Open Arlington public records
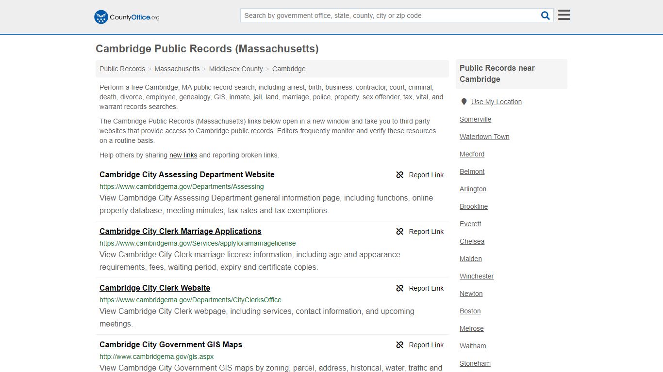Image resolution: width=663 pixels, height=372 pixels. [473, 189]
